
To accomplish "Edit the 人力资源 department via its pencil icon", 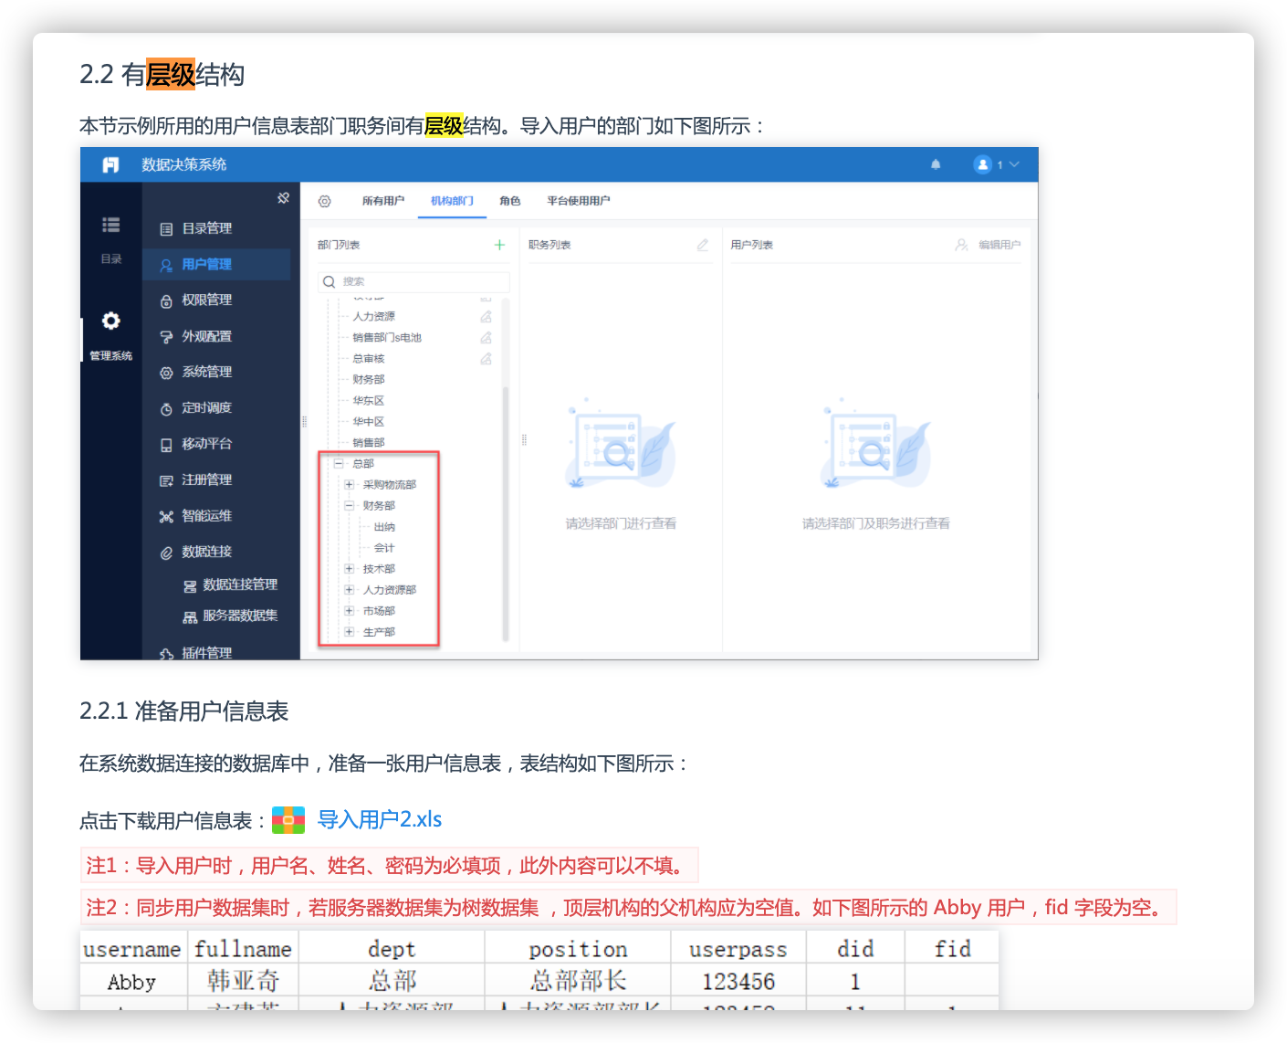I will [x=487, y=316].
